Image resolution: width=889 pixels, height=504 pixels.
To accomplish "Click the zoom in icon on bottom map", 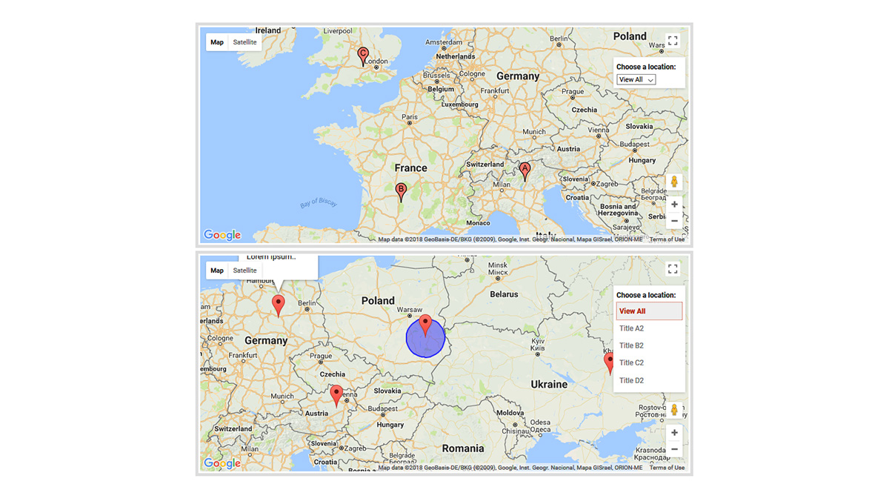I will tap(674, 432).
